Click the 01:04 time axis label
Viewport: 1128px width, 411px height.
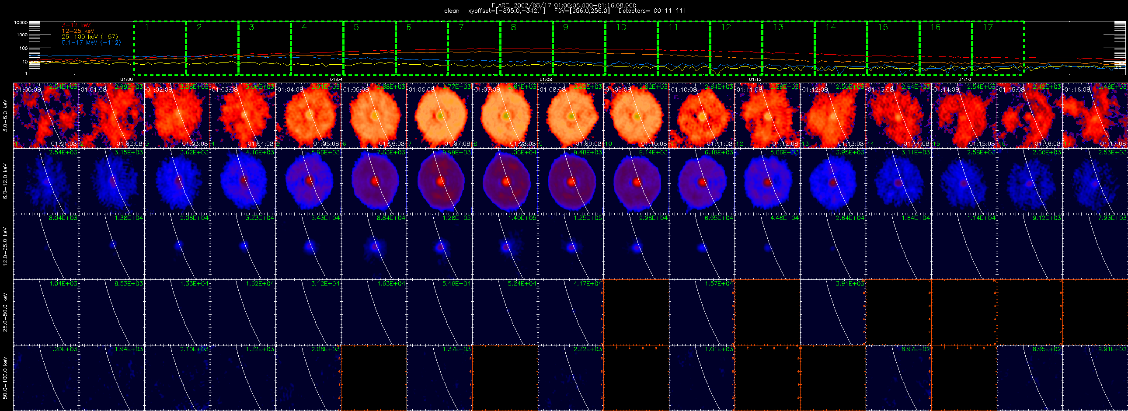tap(336, 79)
